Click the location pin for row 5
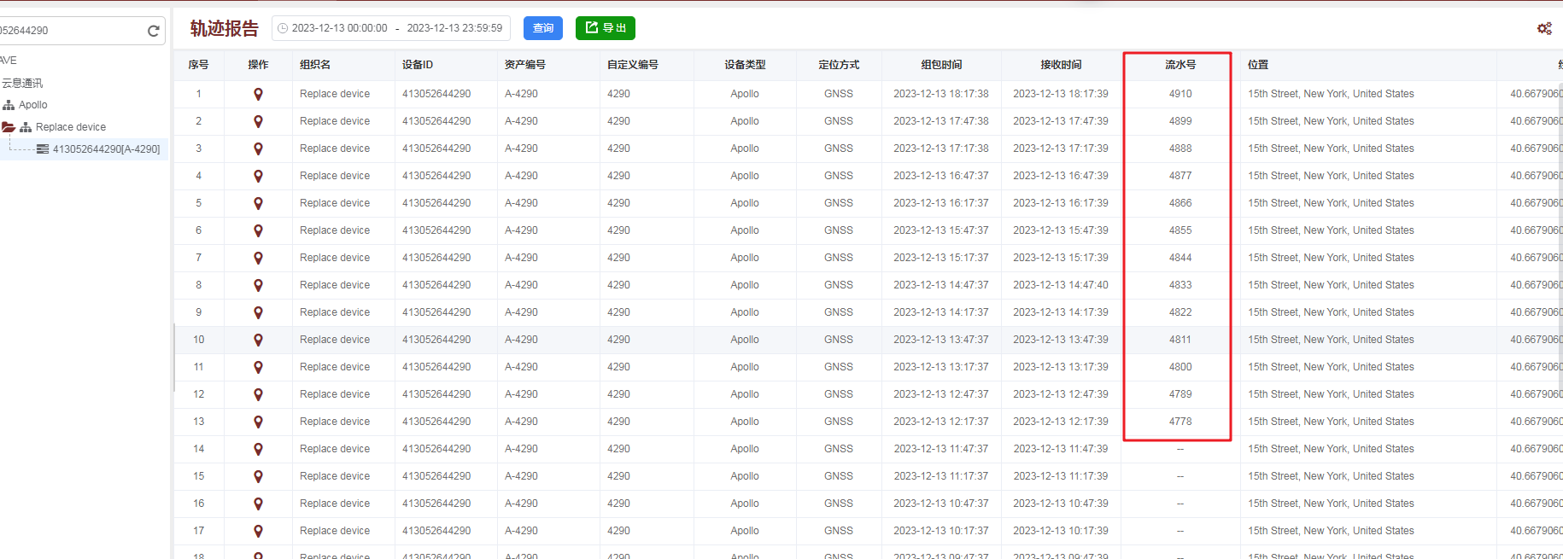Screen dimensions: 1563x559 258,203
